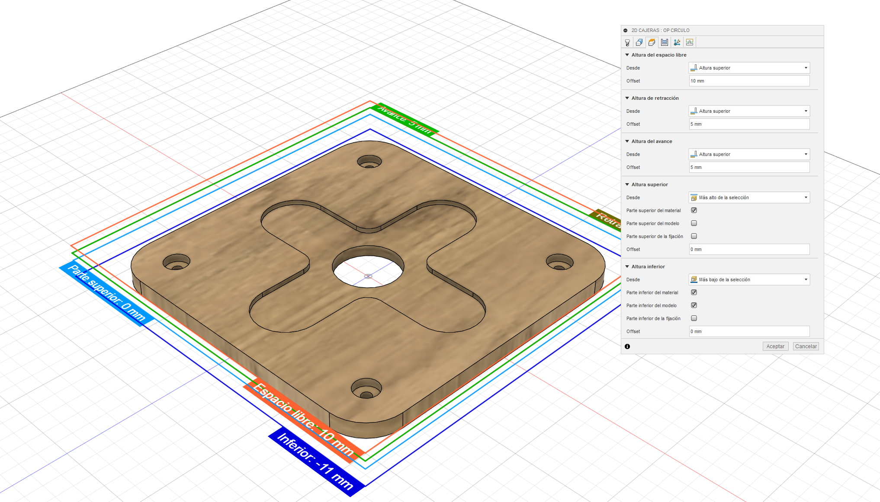The width and height of the screenshot is (880, 502).
Task: Check Parte superior de la fijación
Action: (x=694, y=236)
